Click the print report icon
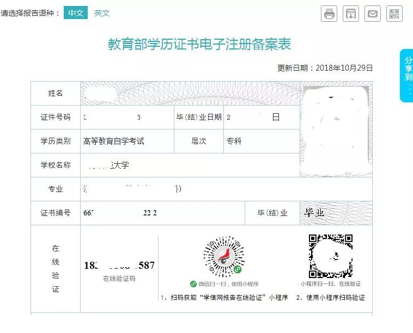 [x=329, y=14]
